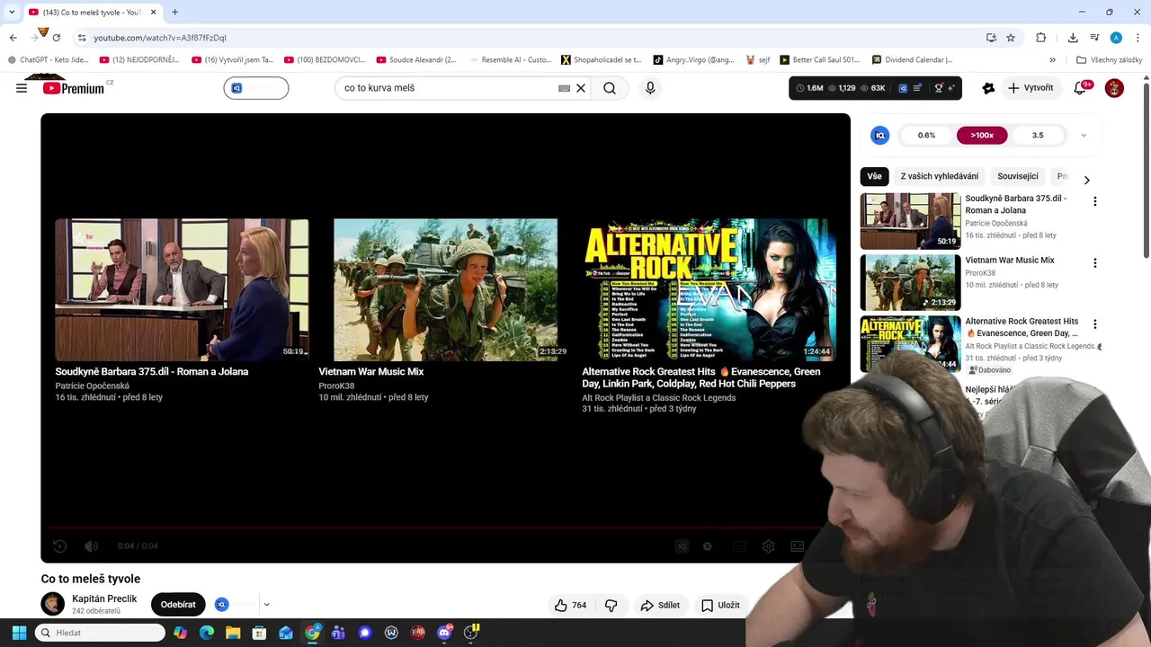Click the sparkle AI icon in vidIQ bar
1151x647 pixels.
(x=952, y=88)
